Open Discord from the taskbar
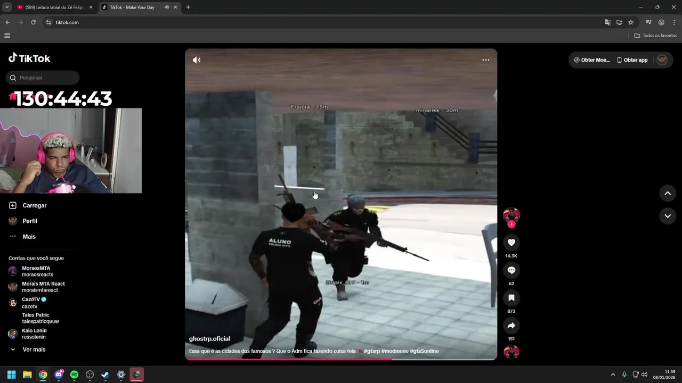Image resolution: width=682 pixels, height=383 pixels. (59, 374)
